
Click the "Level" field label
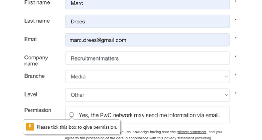[x=31, y=94]
